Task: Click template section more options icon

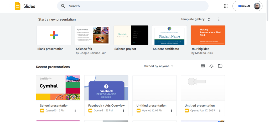Action: tap(219, 19)
